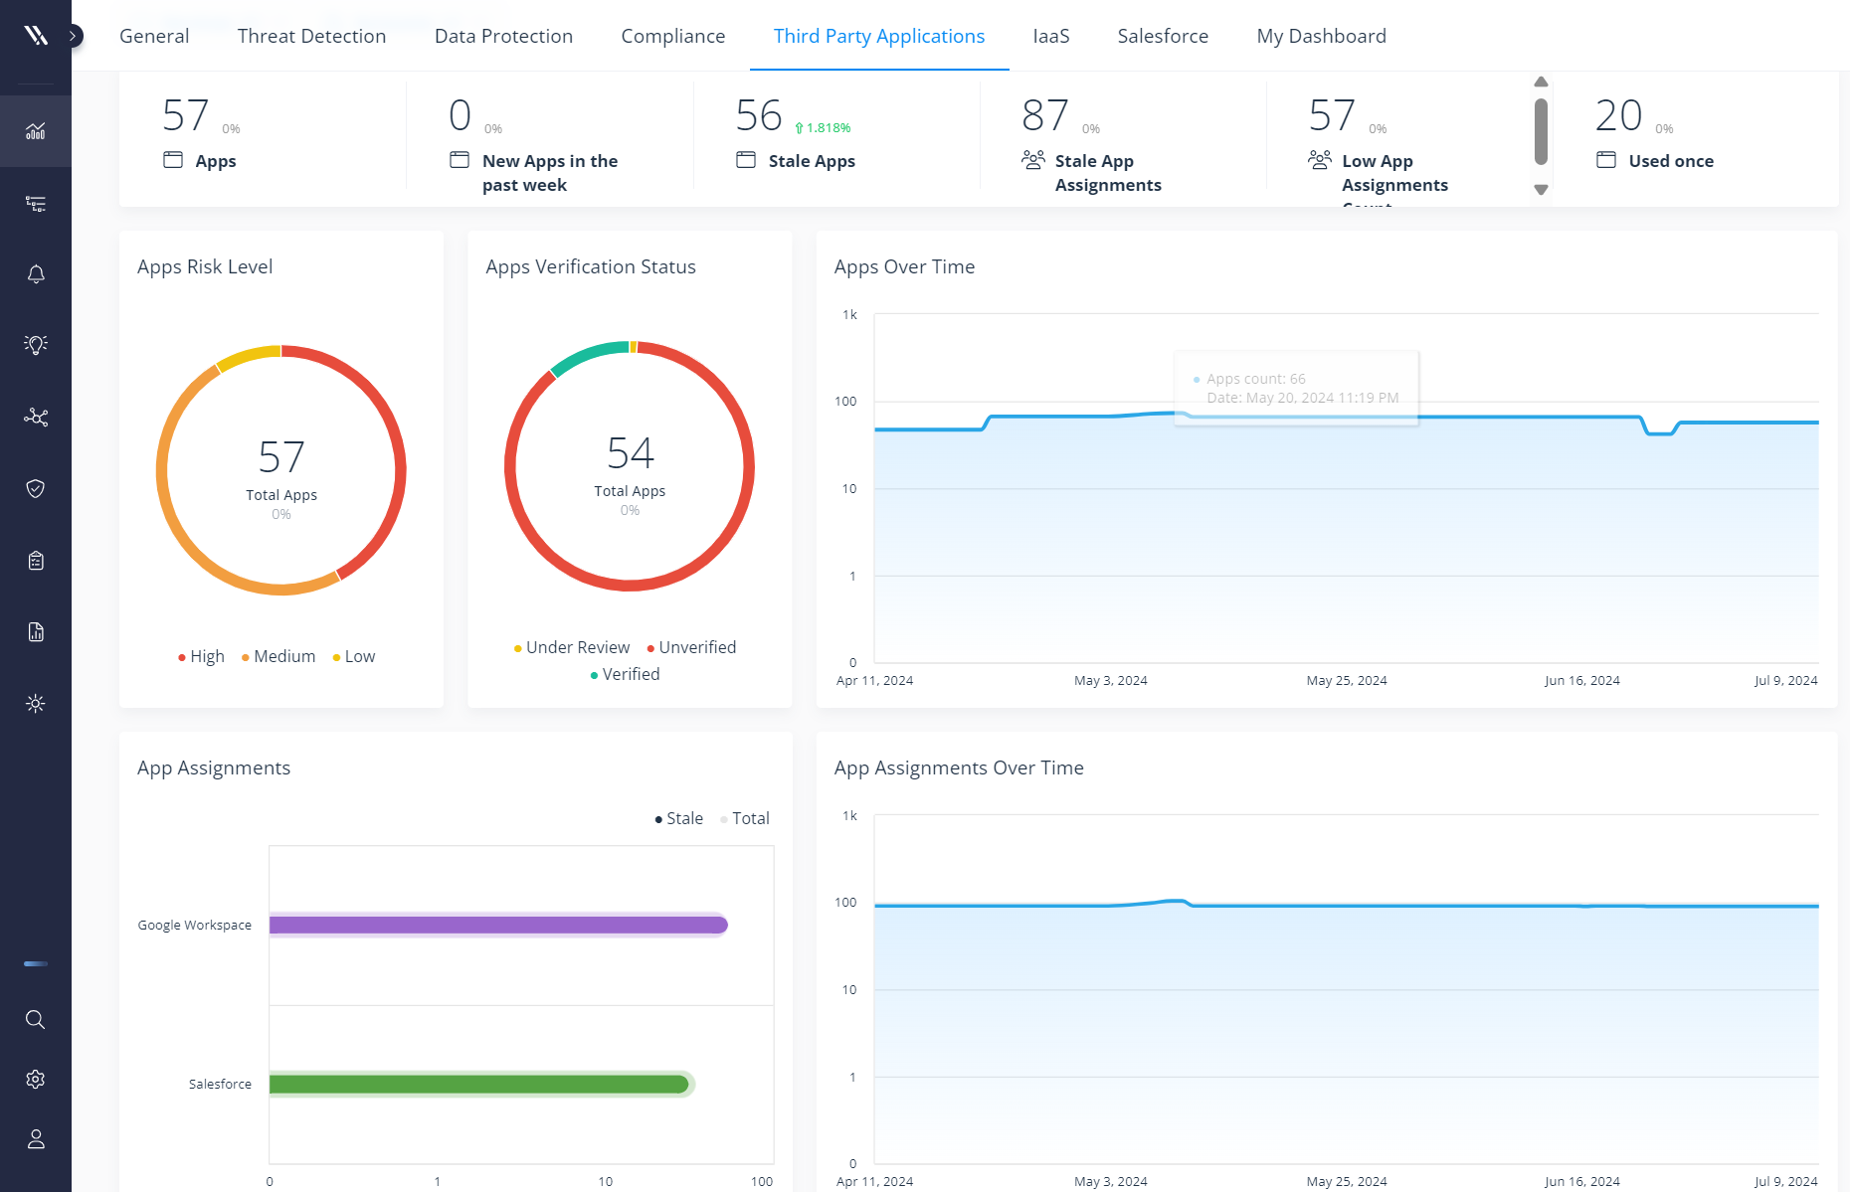Click the metrics scrollbar down arrow
Image resolution: width=1850 pixels, height=1192 pixels.
tap(1541, 189)
